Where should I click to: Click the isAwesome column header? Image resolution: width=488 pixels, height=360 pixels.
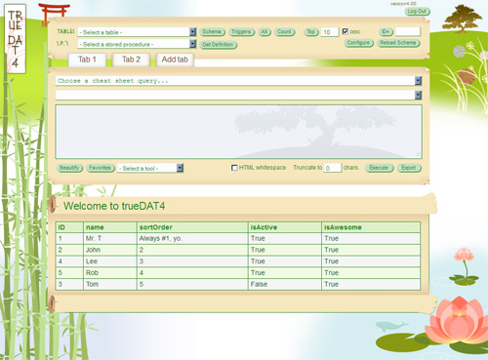(371, 227)
